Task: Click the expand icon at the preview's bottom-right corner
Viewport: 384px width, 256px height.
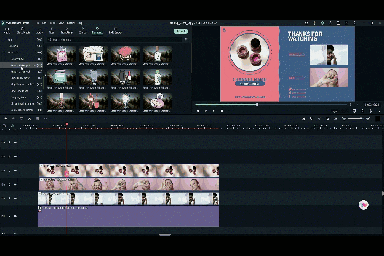Action: (378, 111)
